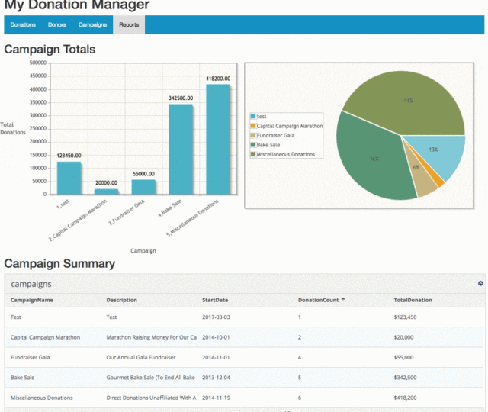Select the 20000.00 Capital Campaign Marathon bar

point(106,192)
